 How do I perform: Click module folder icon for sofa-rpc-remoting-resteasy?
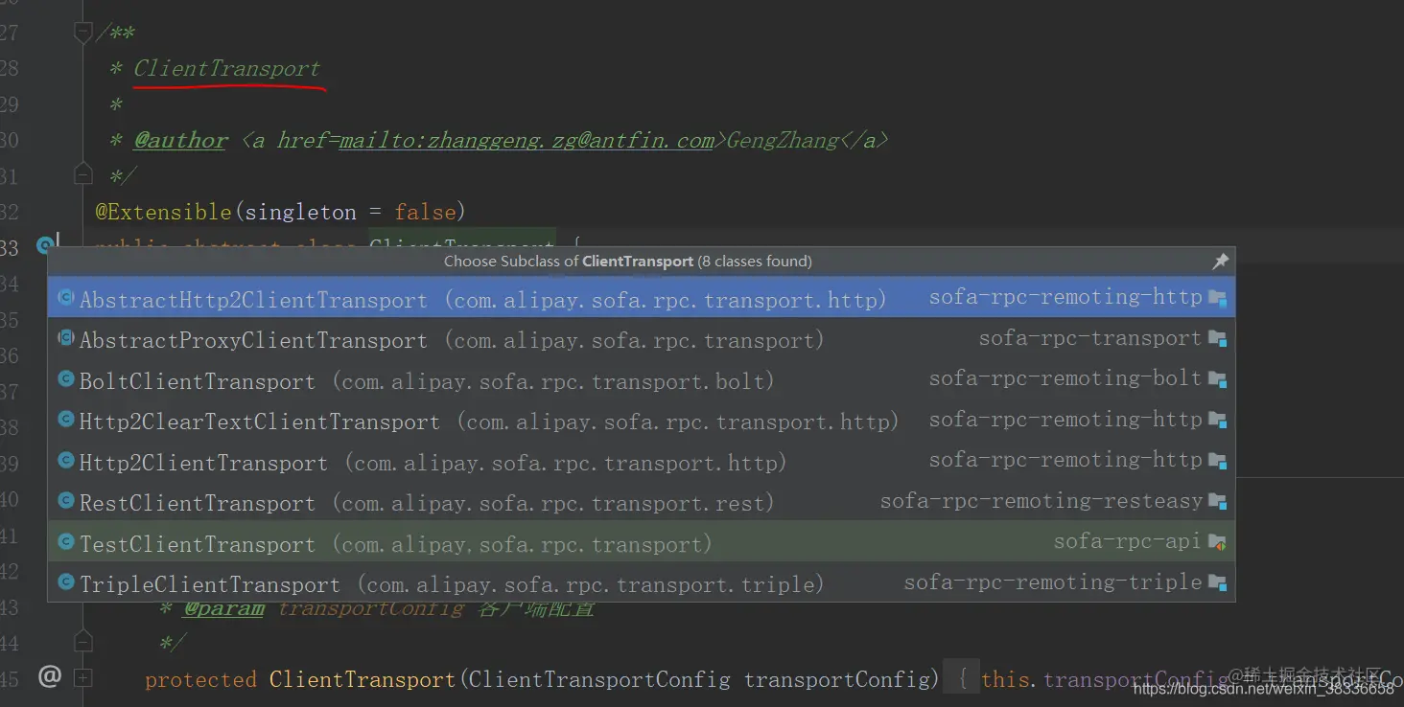[1218, 501]
